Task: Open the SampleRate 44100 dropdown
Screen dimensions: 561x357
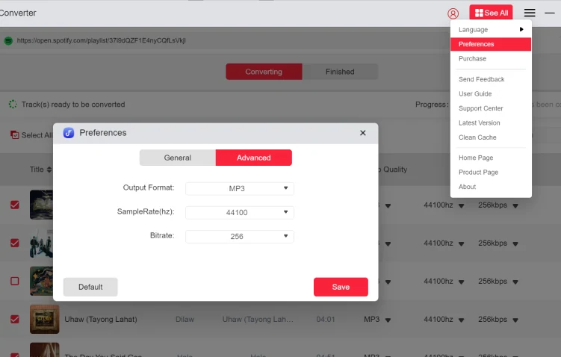Action: pyautogui.click(x=239, y=213)
